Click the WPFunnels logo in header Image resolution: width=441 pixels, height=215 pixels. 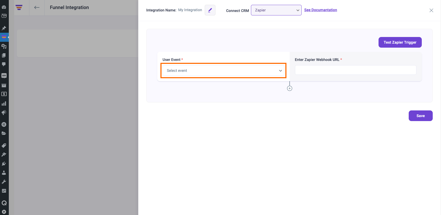pos(19,7)
